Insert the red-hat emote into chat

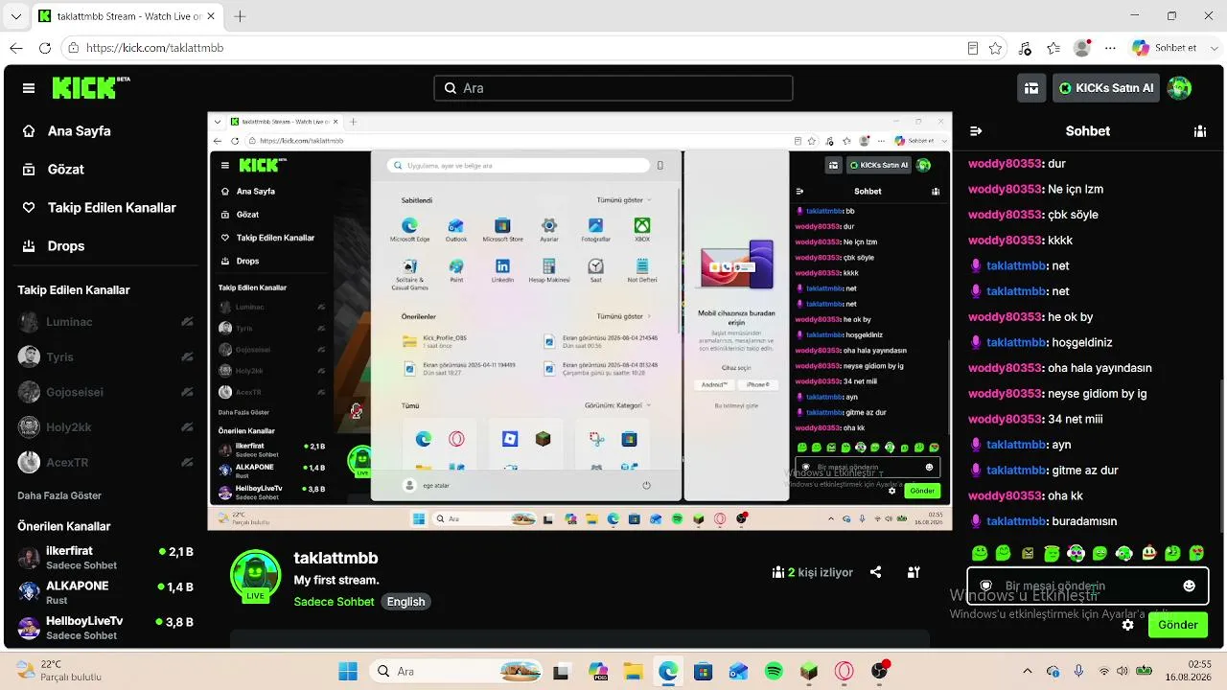(1148, 553)
